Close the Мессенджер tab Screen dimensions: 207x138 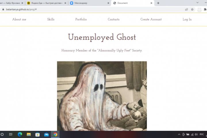pos(108,3)
